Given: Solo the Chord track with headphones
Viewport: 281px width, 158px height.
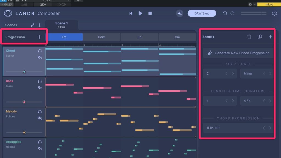Looking at the screenshot, I should point(40,51).
